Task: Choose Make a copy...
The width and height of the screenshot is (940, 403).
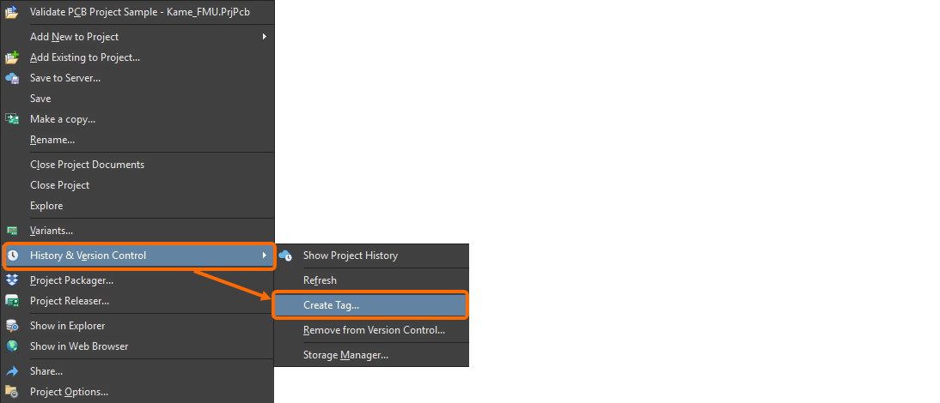Action: pos(137,119)
